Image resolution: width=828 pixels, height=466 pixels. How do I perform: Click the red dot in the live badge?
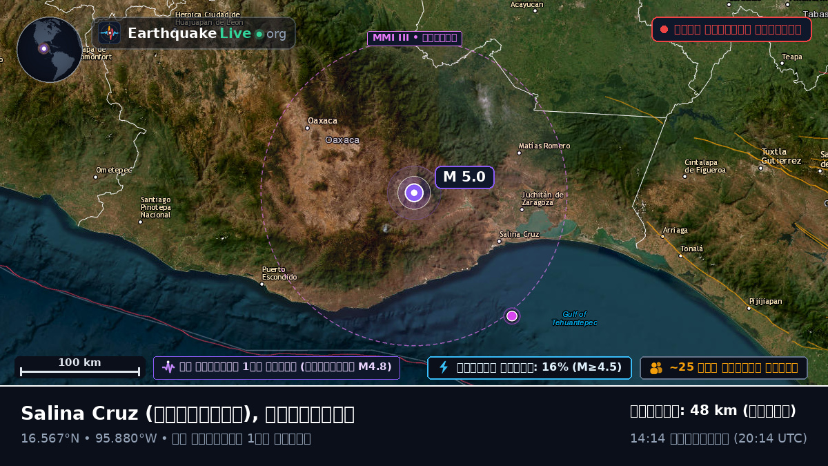(x=664, y=30)
